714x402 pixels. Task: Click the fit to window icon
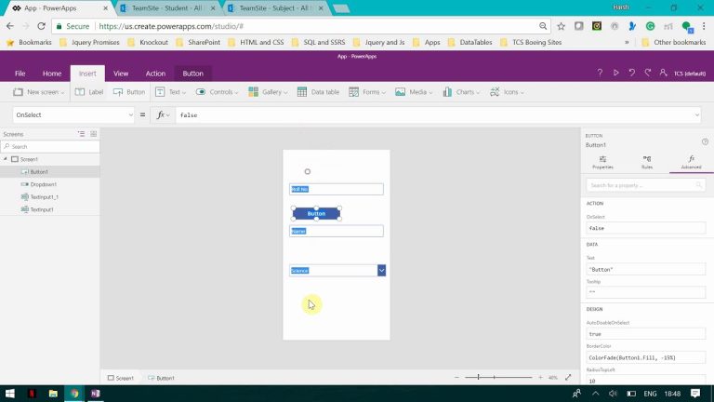568,378
